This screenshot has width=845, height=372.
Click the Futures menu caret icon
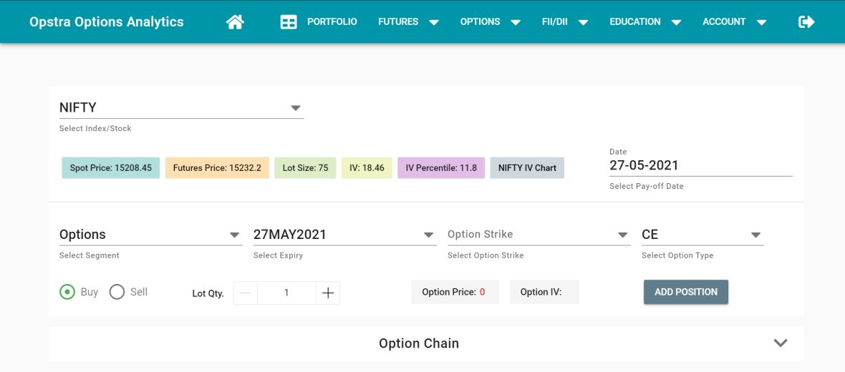434,22
